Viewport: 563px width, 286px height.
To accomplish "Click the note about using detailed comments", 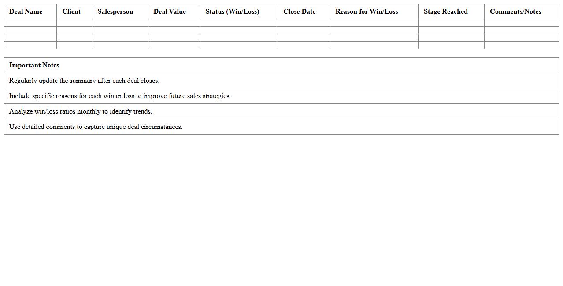I will click(x=96, y=127).
